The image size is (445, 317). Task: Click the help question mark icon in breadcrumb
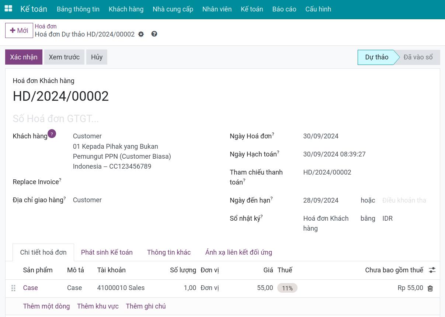[x=154, y=34]
